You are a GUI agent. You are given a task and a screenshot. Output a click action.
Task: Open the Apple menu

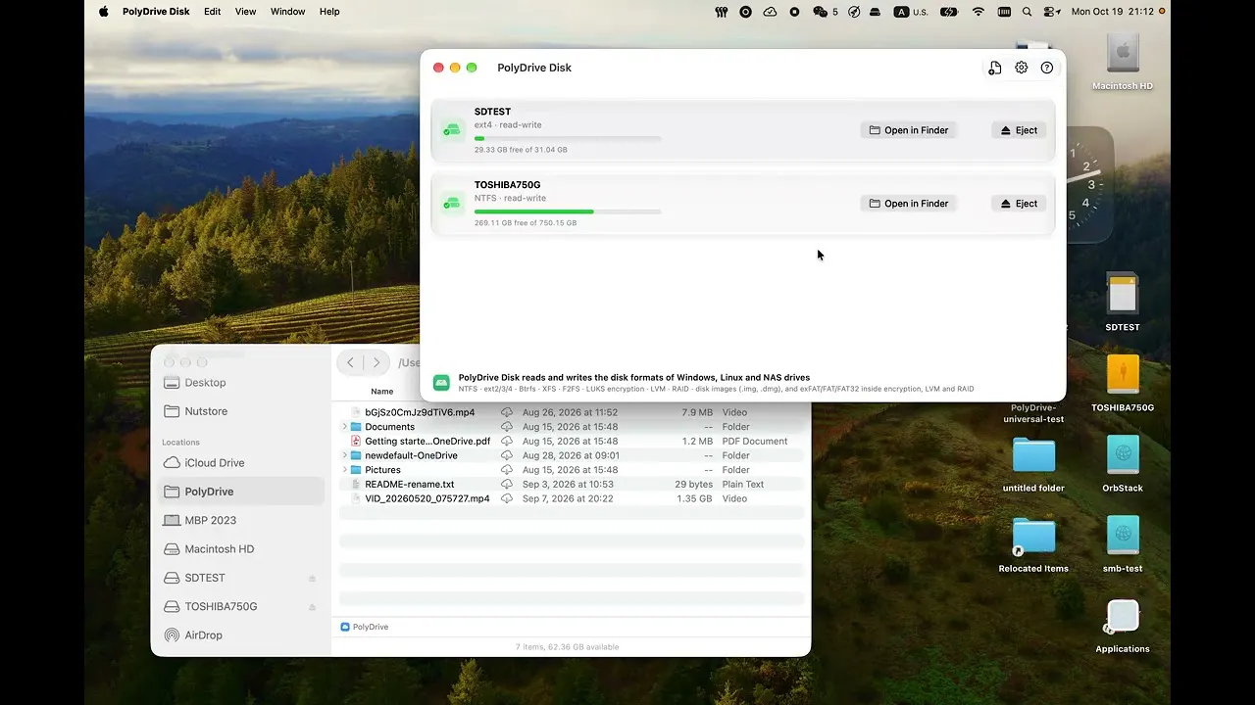click(103, 12)
